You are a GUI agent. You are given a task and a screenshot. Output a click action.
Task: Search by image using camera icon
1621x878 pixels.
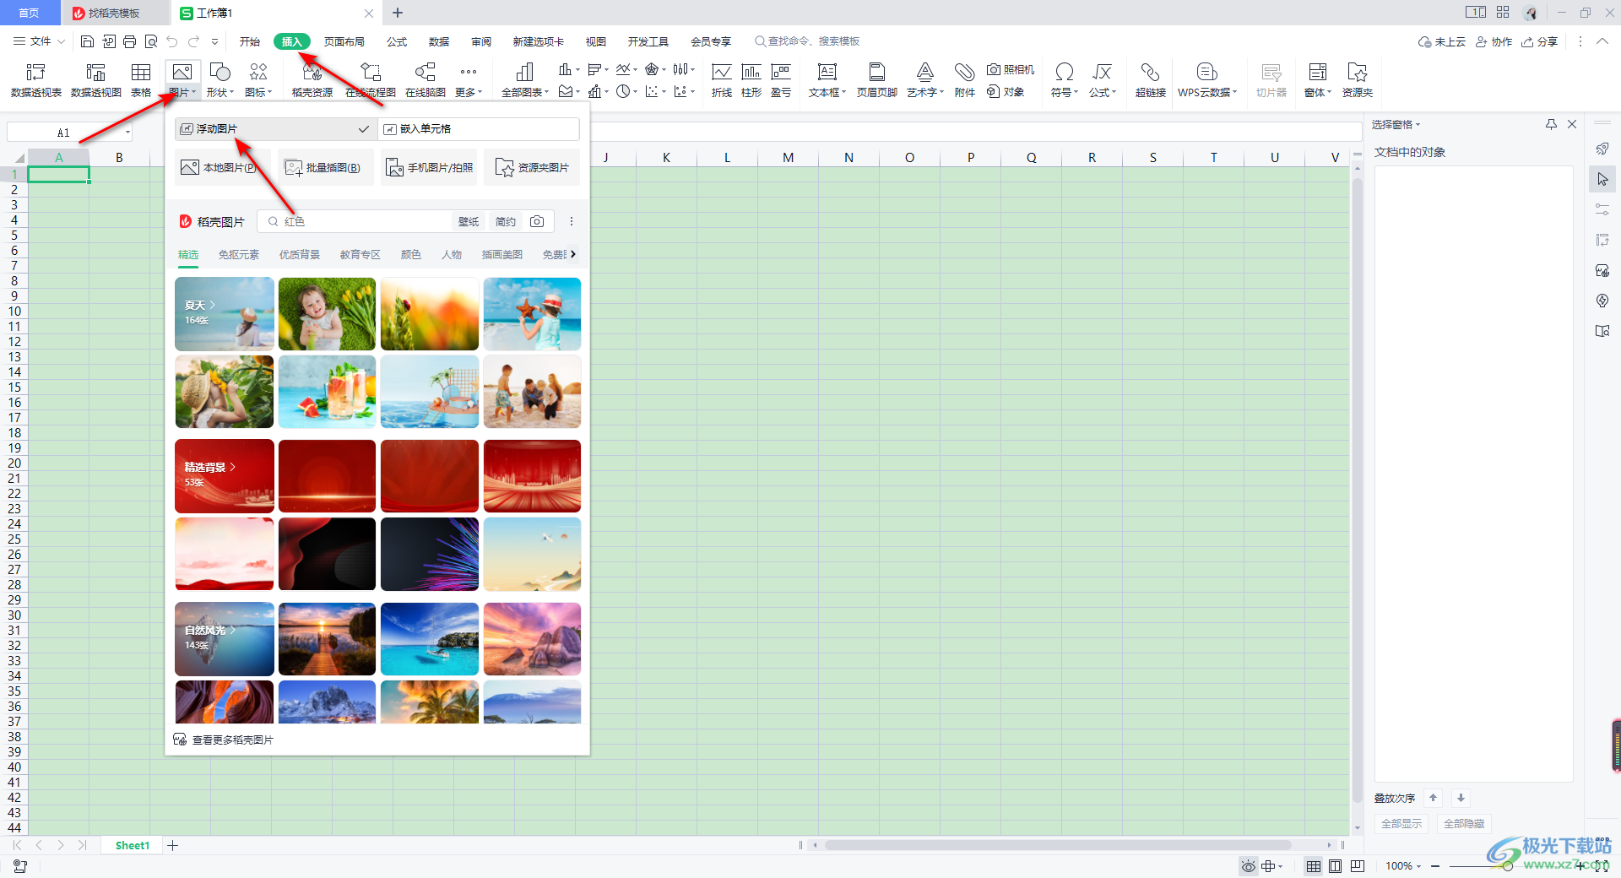point(537,221)
